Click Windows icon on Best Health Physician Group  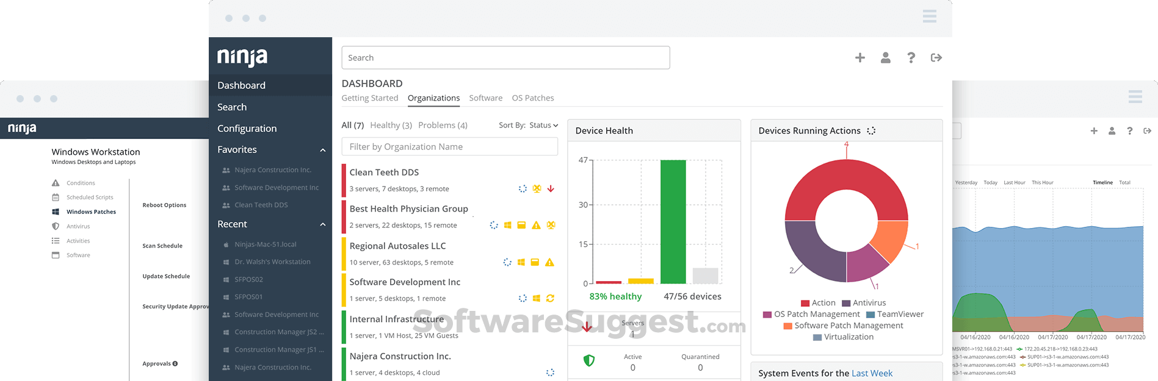[507, 226]
